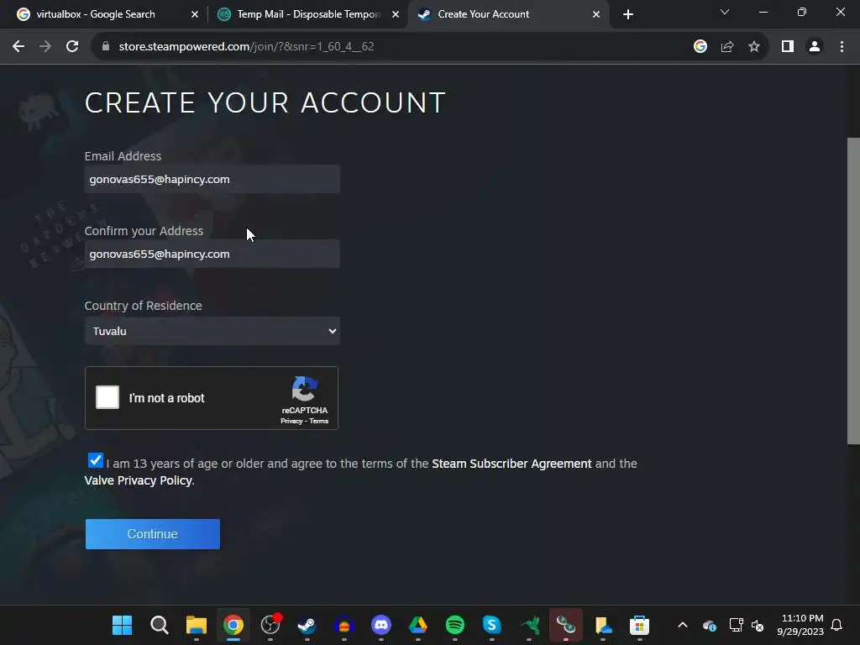Click the Continue button
Image resolution: width=860 pixels, height=645 pixels.
(153, 534)
